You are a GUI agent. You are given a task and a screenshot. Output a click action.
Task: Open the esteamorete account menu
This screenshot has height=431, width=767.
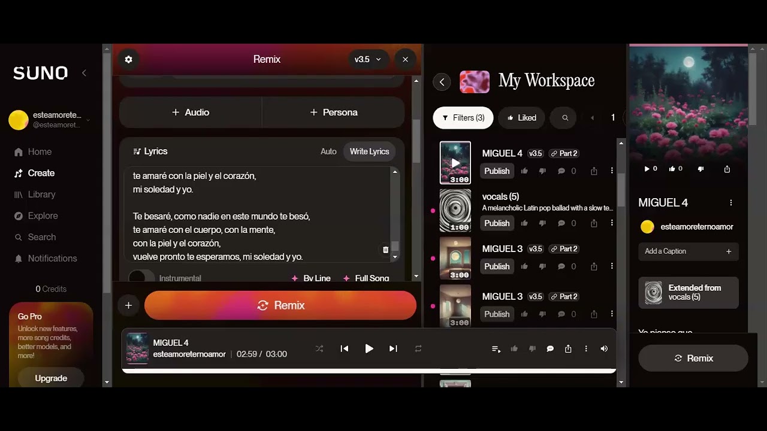[51, 120]
